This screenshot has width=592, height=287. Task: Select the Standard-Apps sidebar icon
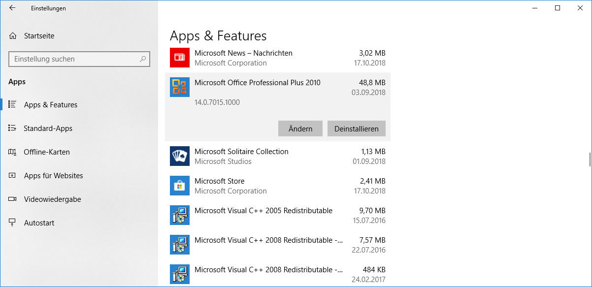(12, 128)
